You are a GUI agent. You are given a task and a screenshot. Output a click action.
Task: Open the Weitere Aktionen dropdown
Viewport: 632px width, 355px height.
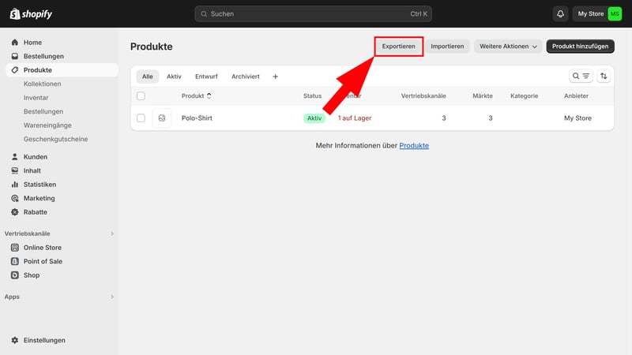(x=508, y=47)
